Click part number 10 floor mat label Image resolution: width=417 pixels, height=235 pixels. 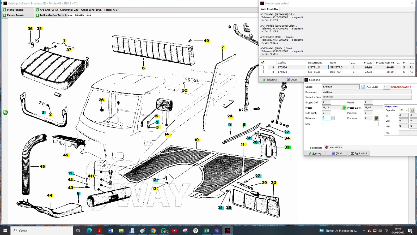tap(197, 140)
